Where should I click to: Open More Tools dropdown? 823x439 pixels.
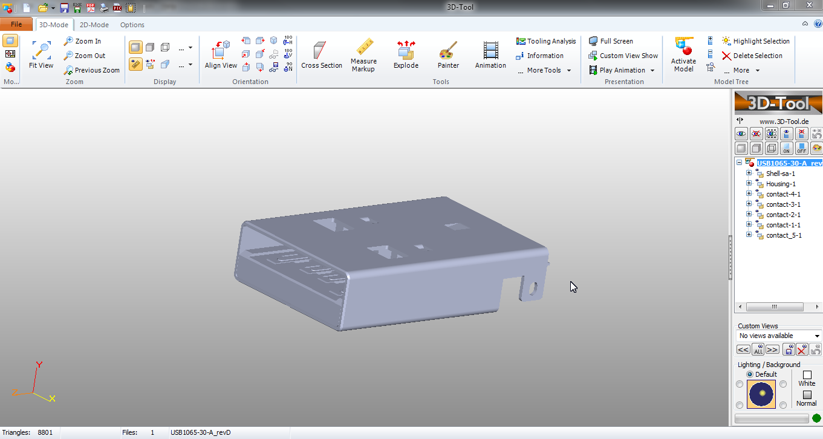coord(544,70)
